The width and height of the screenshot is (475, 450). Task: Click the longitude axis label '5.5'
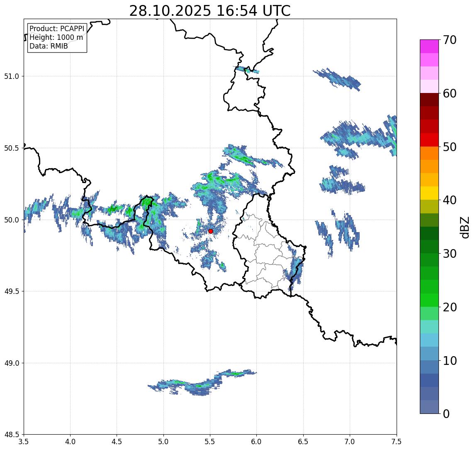tap(210, 442)
